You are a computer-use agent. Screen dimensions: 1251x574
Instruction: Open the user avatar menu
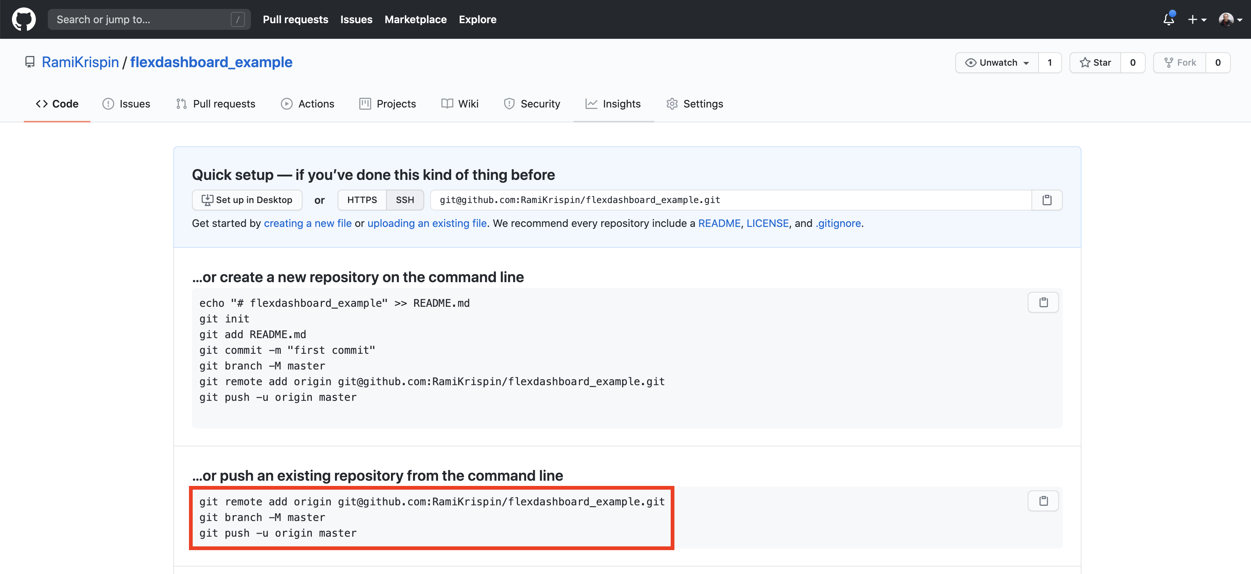click(1230, 20)
